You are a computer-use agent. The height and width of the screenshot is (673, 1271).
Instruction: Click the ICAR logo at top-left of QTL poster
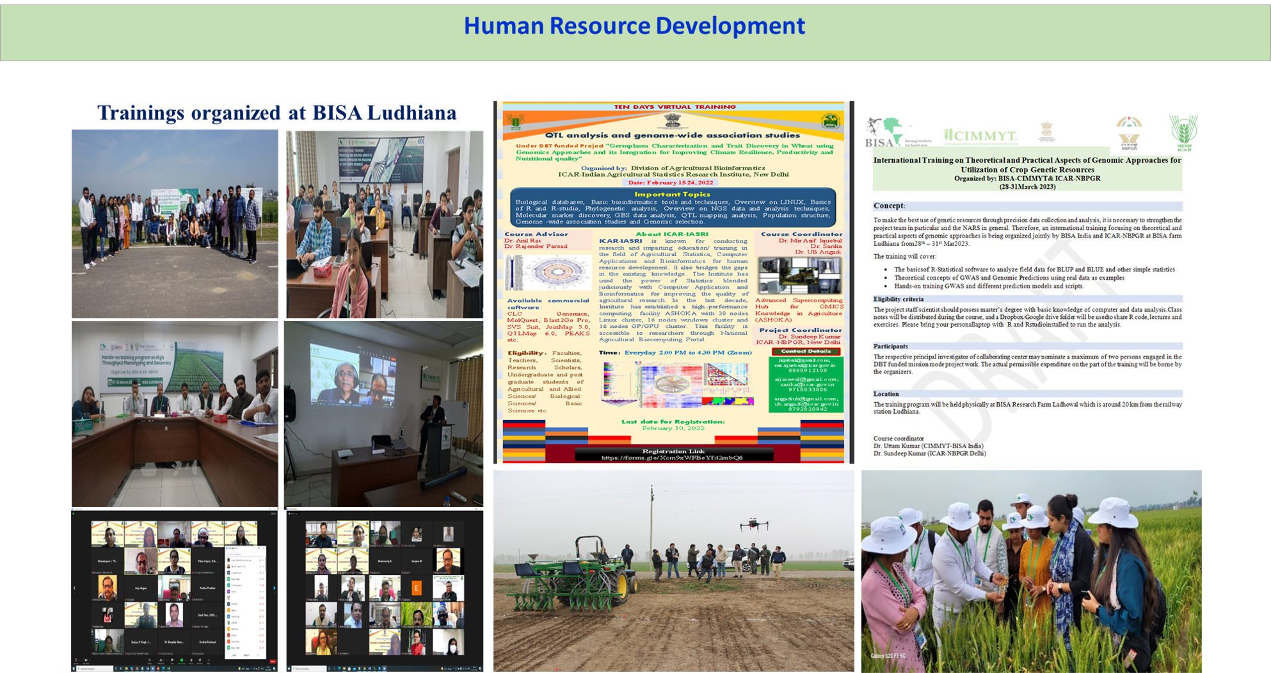(513, 120)
